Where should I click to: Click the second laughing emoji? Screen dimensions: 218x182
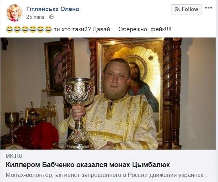coord(17,29)
